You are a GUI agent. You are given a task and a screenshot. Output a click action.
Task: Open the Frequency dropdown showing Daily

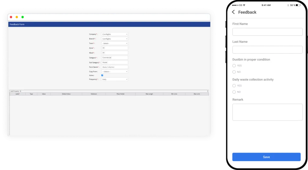(x=115, y=79)
